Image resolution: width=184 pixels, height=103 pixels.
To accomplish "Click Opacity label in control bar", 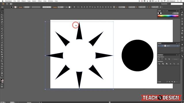I will click(x=55, y=7).
